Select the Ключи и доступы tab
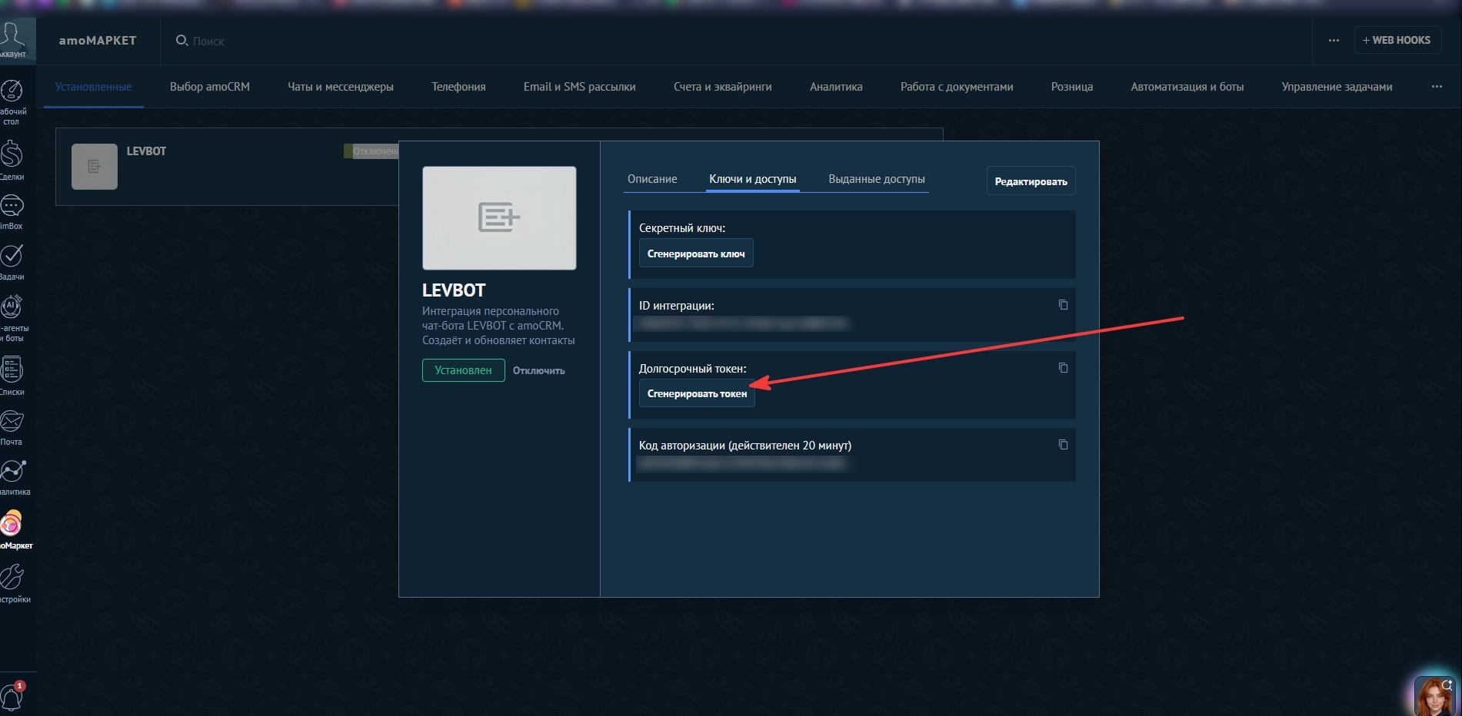This screenshot has height=716, width=1462. [x=753, y=179]
